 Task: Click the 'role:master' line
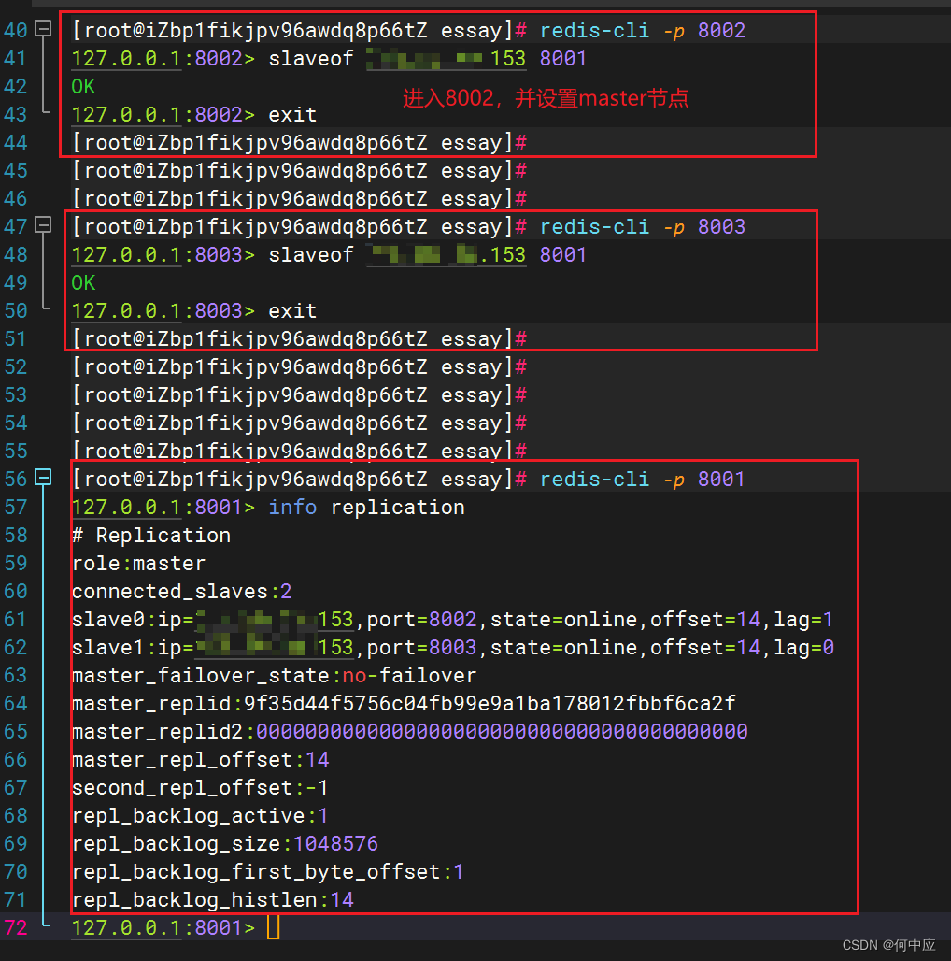click(138, 564)
